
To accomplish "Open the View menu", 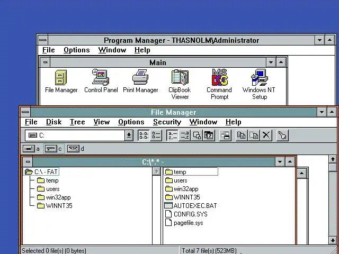I will point(102,122).
